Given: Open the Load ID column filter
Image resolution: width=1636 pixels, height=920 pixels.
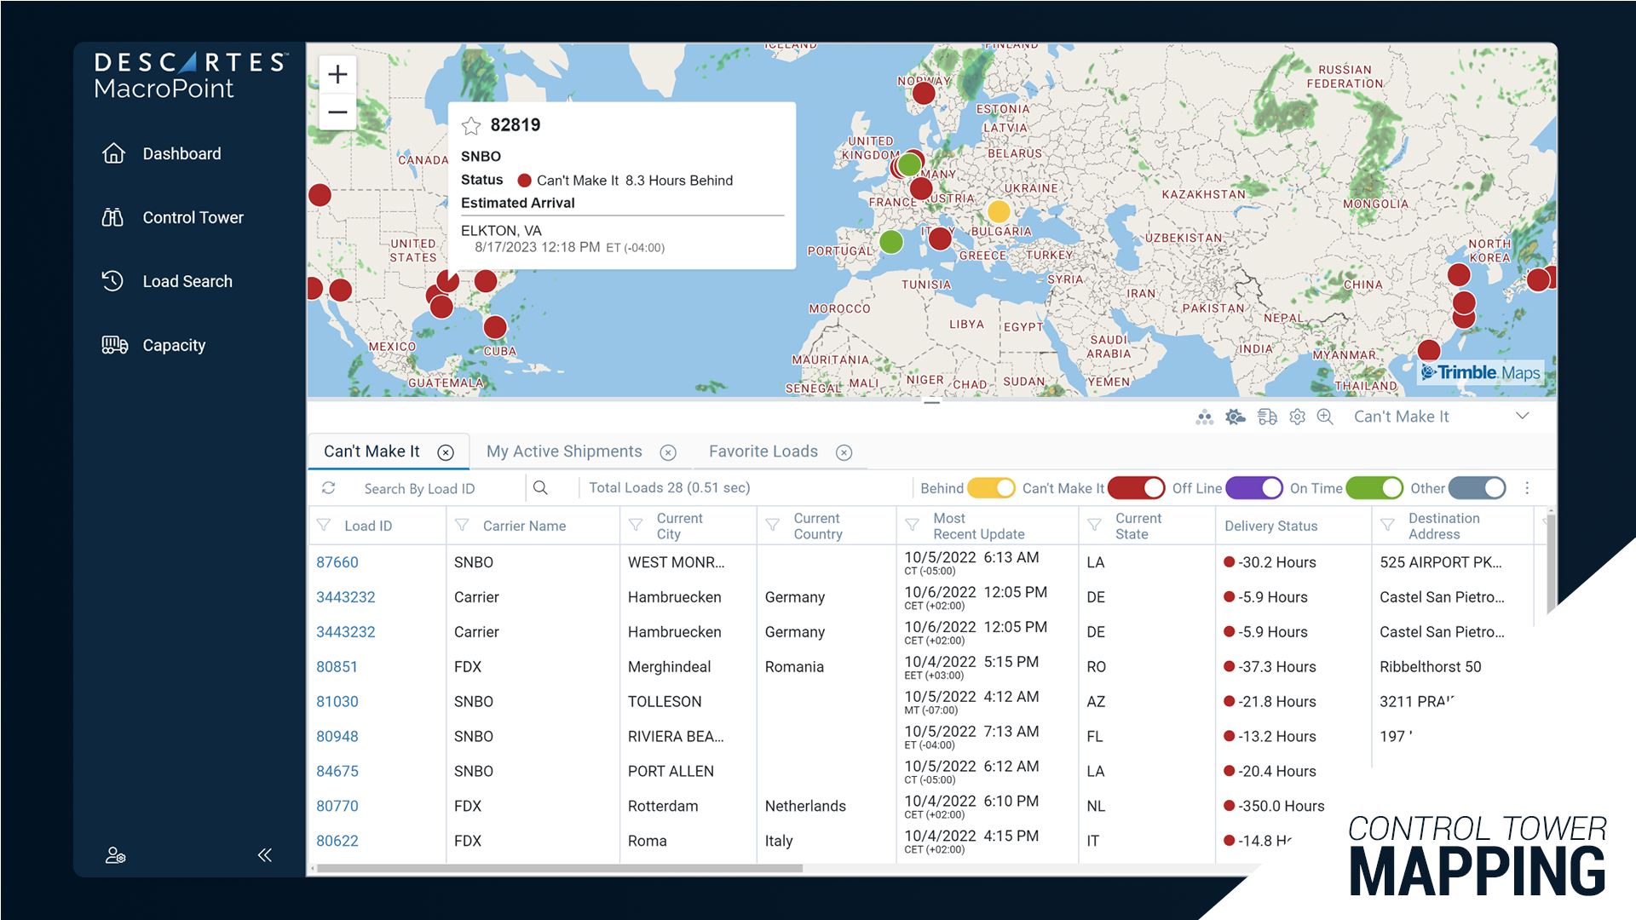Looking at the screenshot, I should 324,526.
